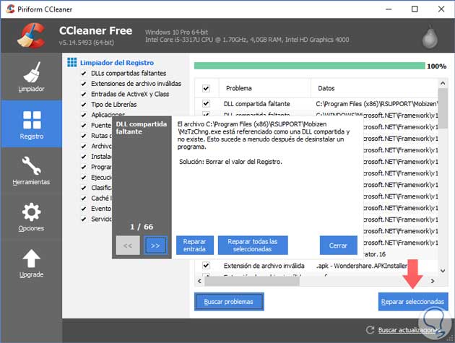Image resolution: width=455 pixels, height=343 pixels.
Task: Click 'Solución: Borrar el valor del Registro' text
Action: [230, 162]
